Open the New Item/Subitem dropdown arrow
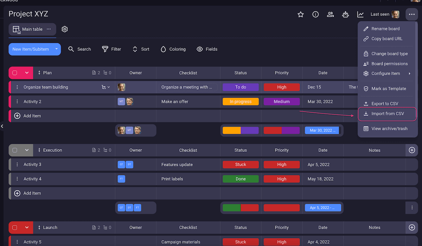 56,49
